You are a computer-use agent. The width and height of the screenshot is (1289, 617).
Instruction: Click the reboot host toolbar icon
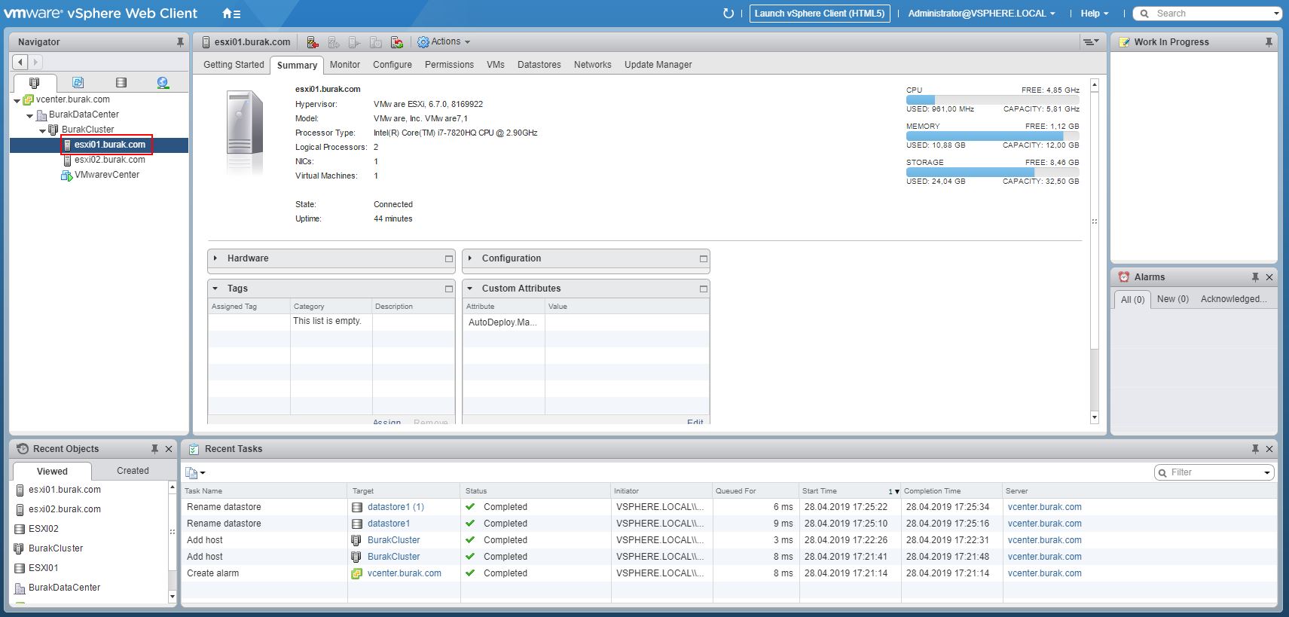point(397,42)
